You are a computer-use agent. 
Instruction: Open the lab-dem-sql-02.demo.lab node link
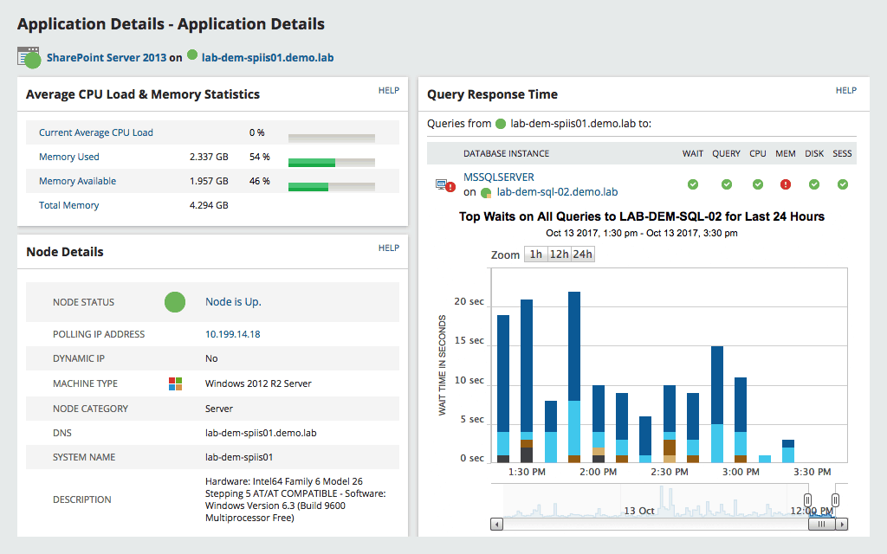557,192
